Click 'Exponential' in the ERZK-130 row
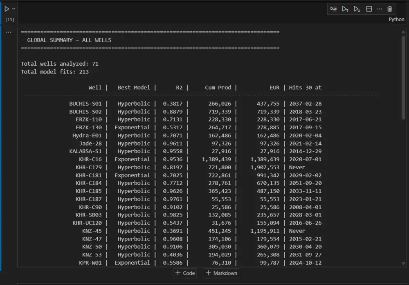Viewport: 409px width, 285px height. [x=132, y=128]
